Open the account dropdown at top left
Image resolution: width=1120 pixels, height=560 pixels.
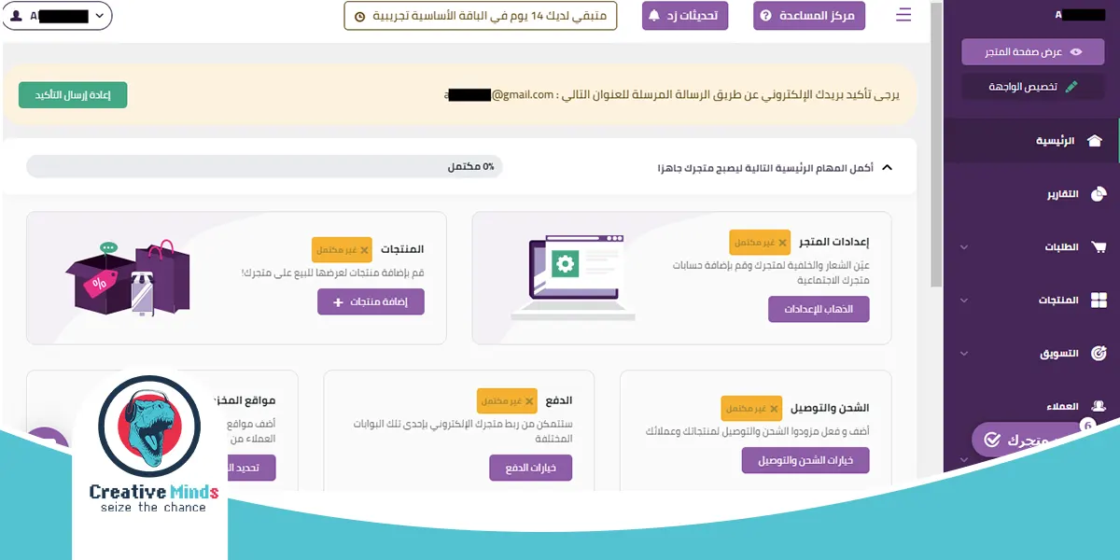(x=57, y=16)
